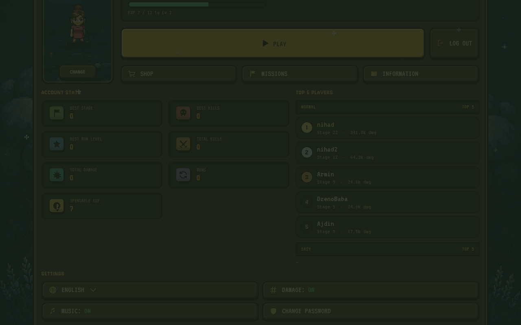Click the language dropdown chevron

[93, 290]
